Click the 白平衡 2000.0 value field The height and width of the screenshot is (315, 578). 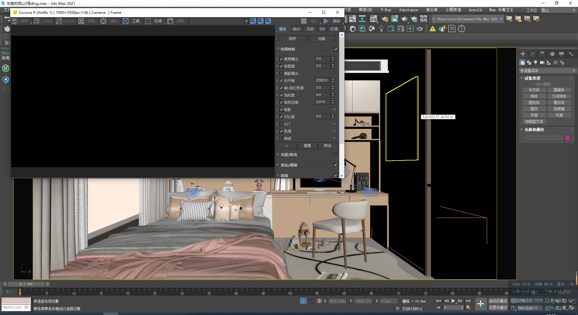click(323, 80)
